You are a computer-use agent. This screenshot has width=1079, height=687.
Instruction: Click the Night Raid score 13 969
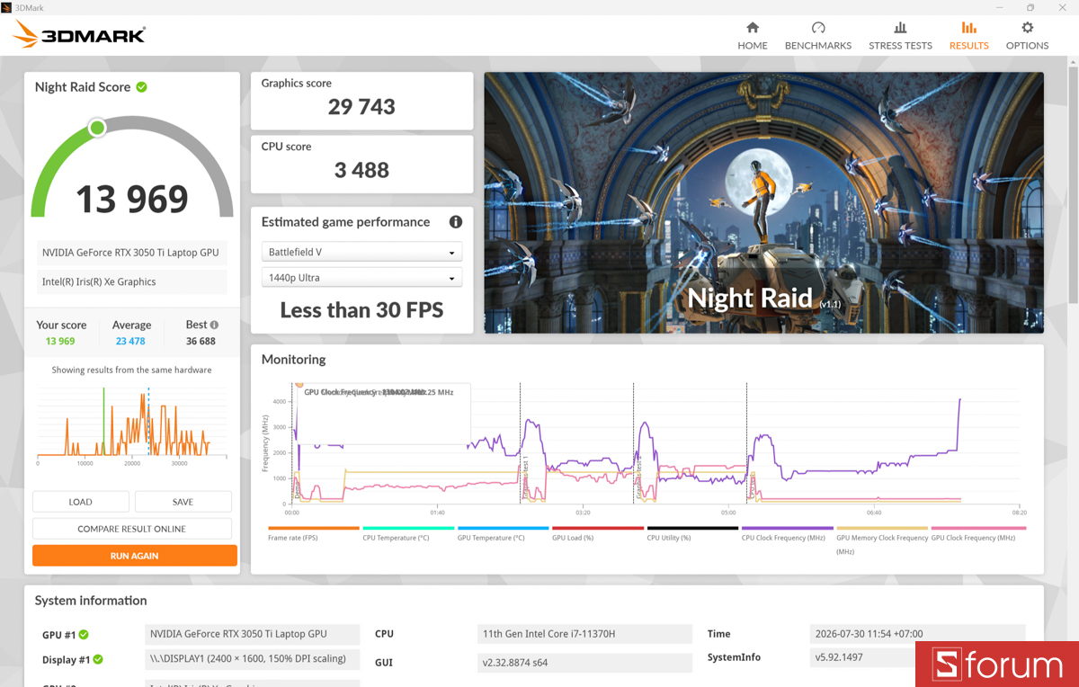tap(132, 200)
